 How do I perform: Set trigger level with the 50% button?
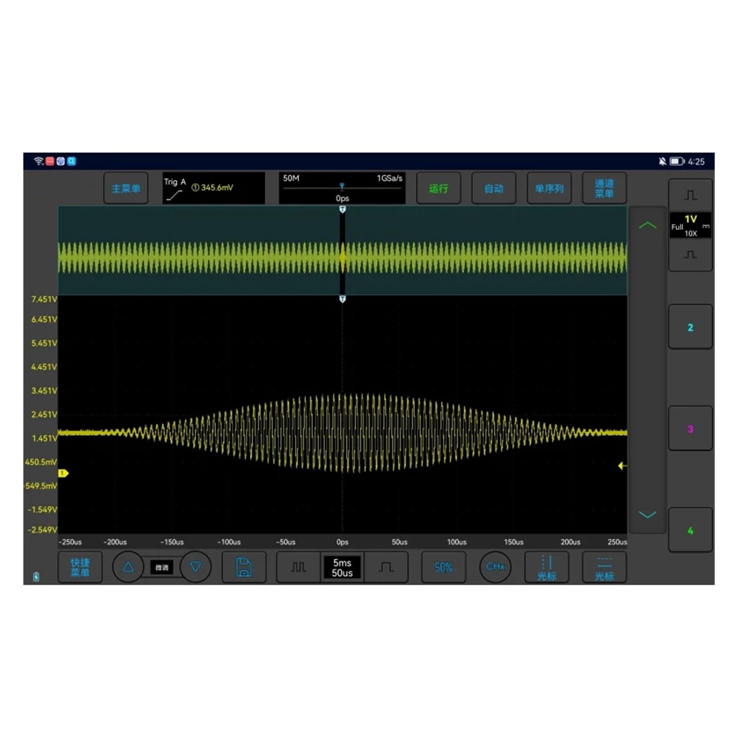tap(444, 567)
